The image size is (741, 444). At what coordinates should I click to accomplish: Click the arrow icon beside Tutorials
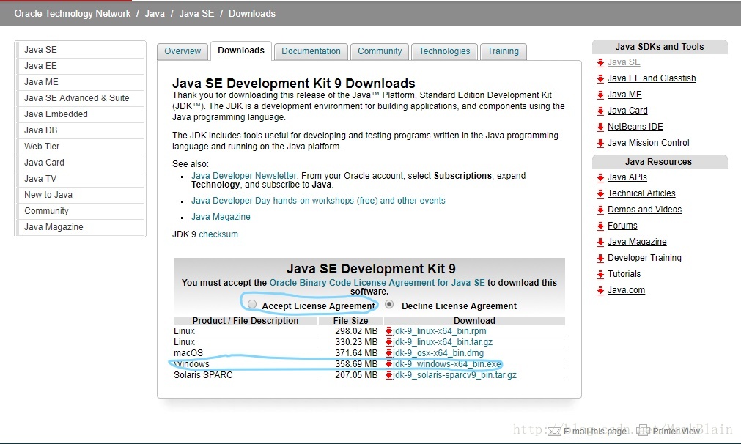tap(600, 274)
